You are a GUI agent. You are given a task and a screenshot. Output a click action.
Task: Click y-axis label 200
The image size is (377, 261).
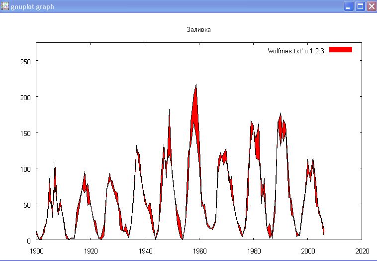pyautogui.click(x=25, y=98)
